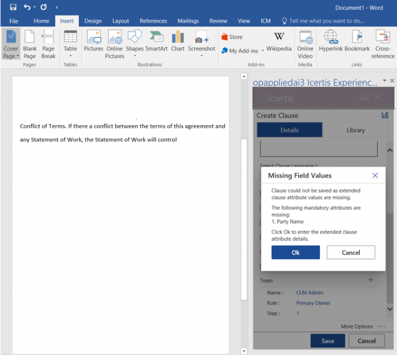Close the Missing Field Values dialog
The width and height of the screenshot is (397, 355).
point(375,176)
